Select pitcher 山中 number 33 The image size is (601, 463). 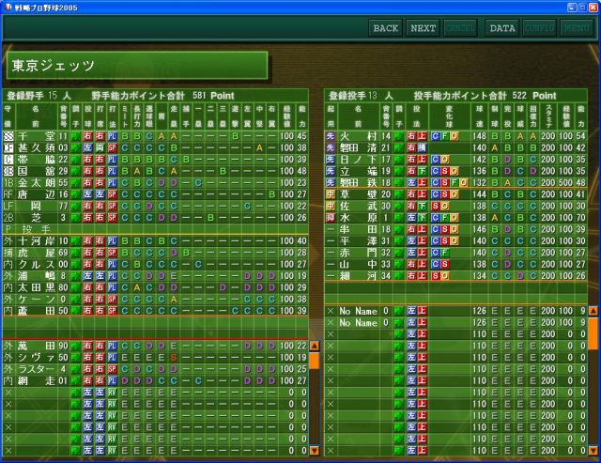click(455, 265)
